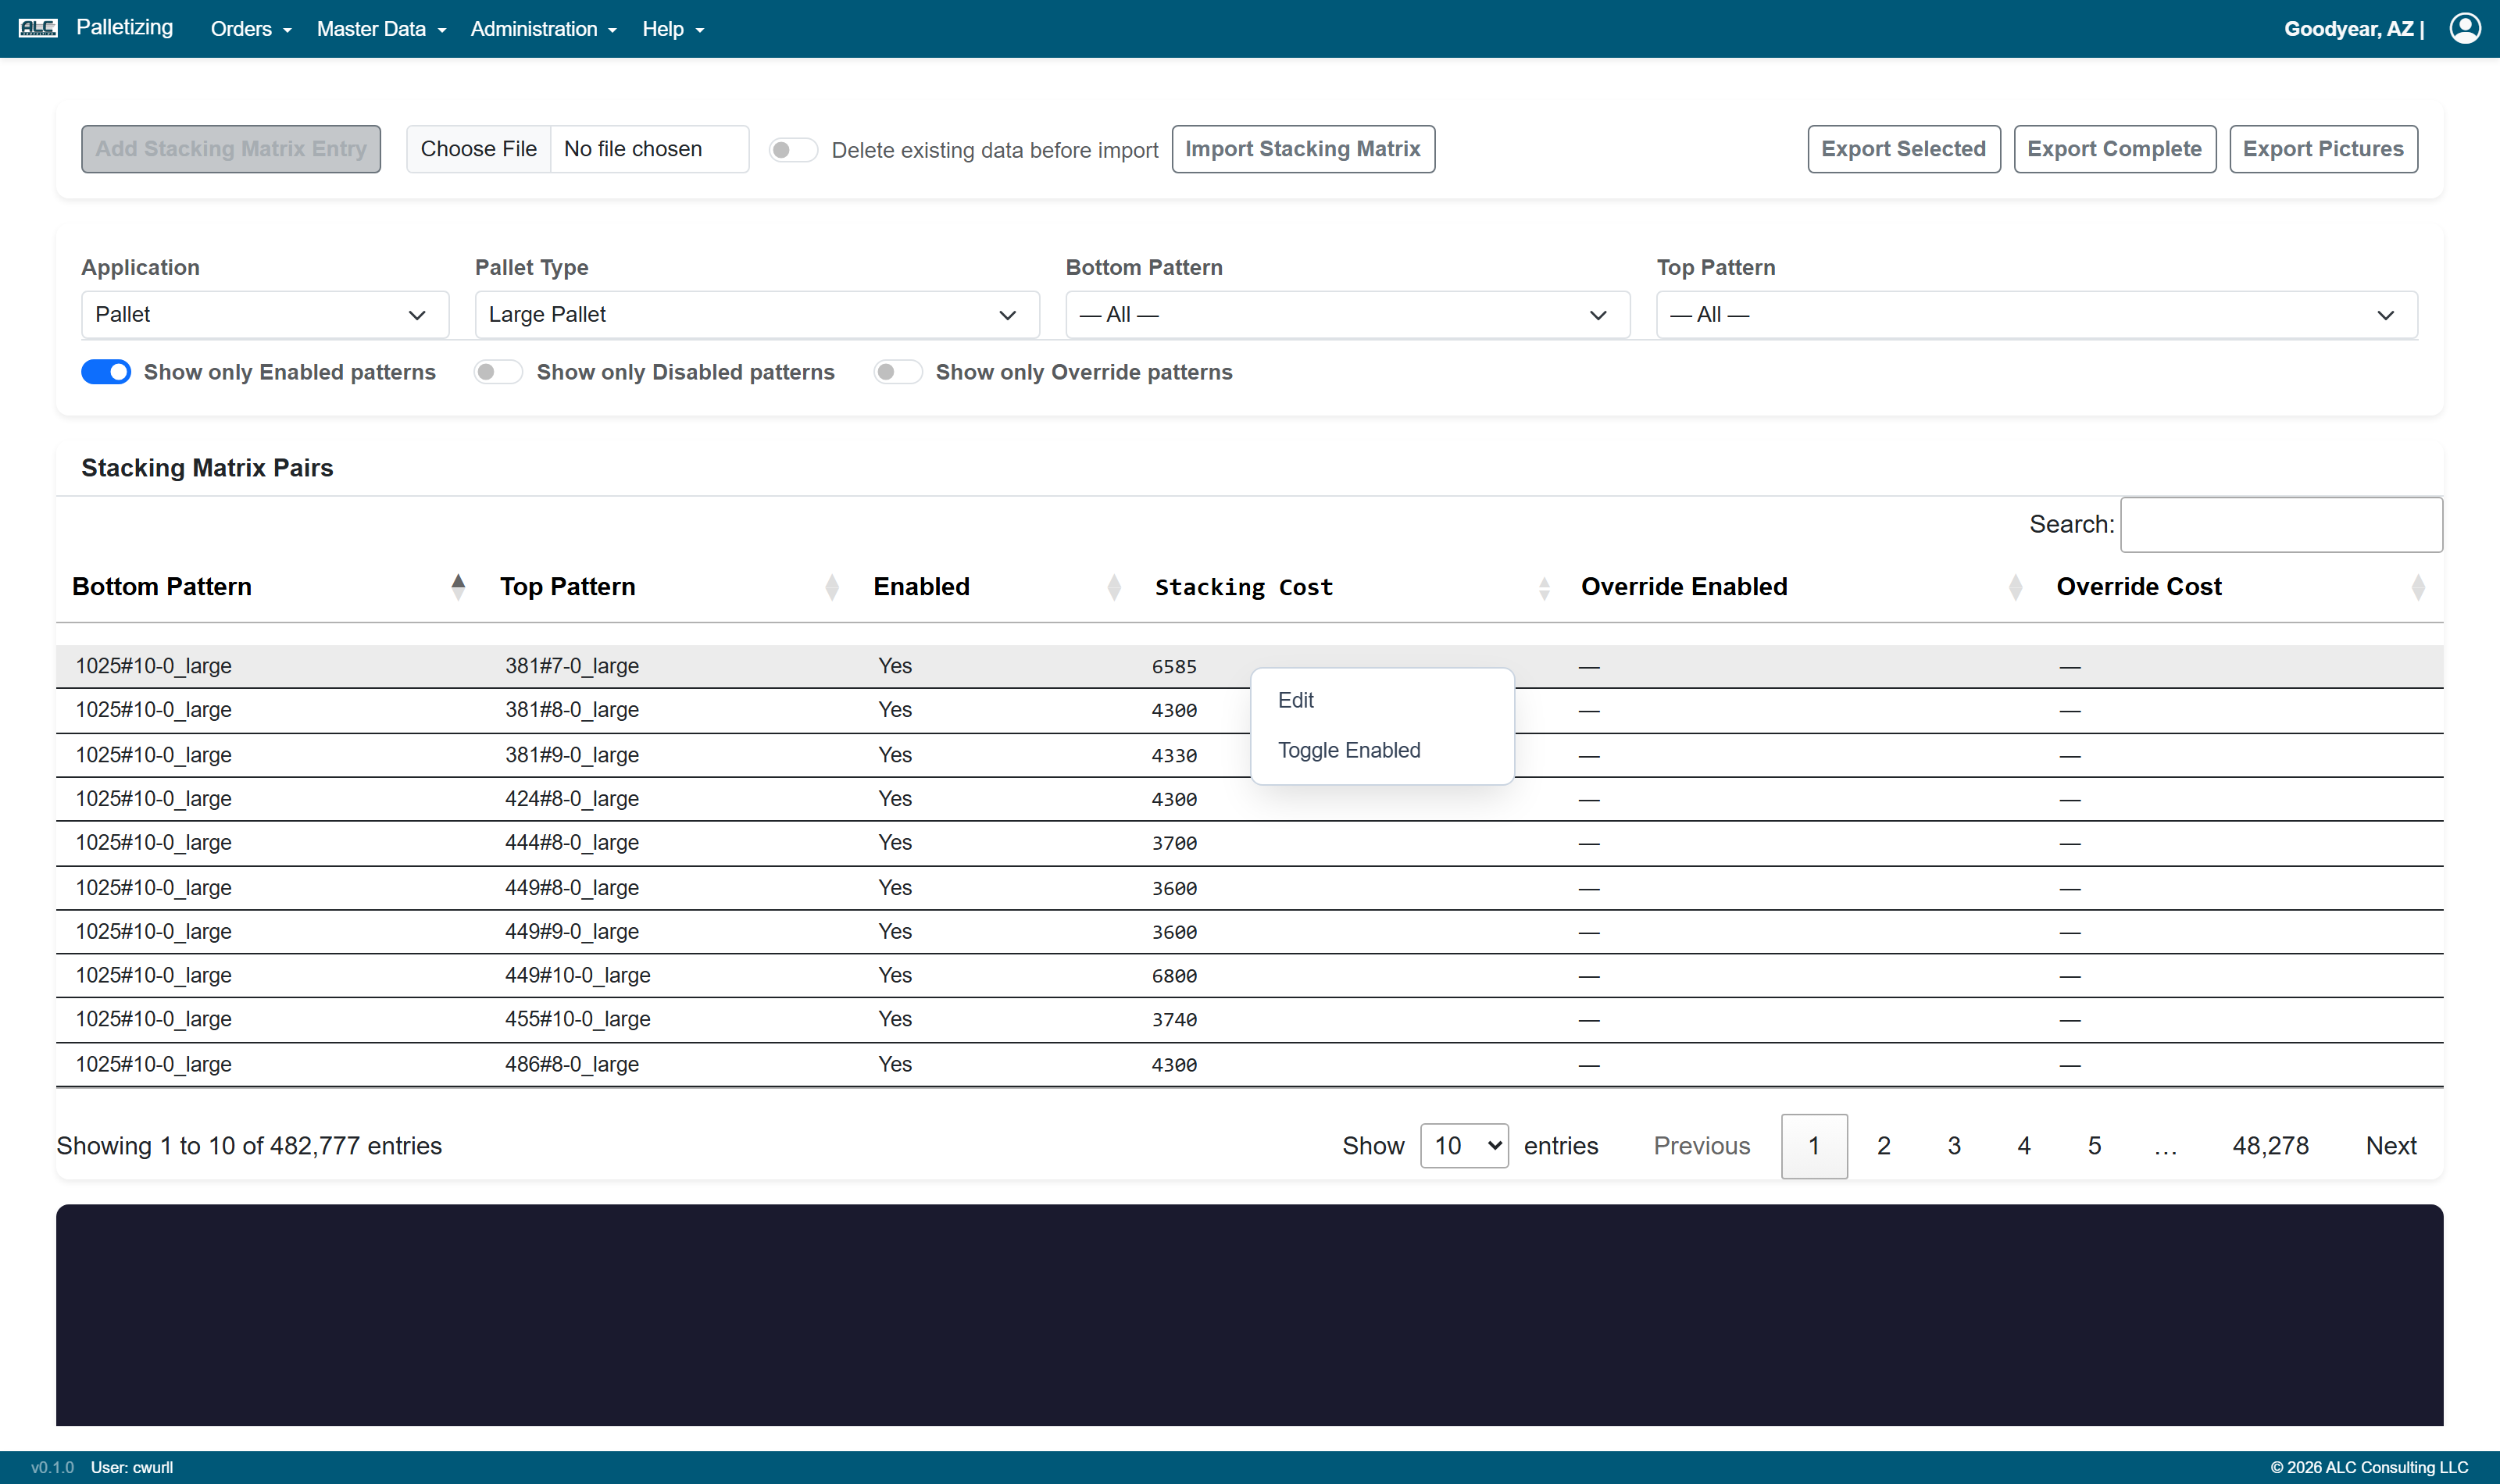Click the No file chosen text
The image size is (2500, 1484).
(633, 149)
